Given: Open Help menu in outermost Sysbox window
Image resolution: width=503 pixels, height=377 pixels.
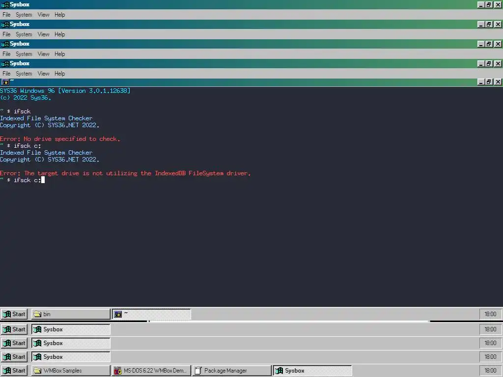Looking at the screenshot, I should [59, 15].
